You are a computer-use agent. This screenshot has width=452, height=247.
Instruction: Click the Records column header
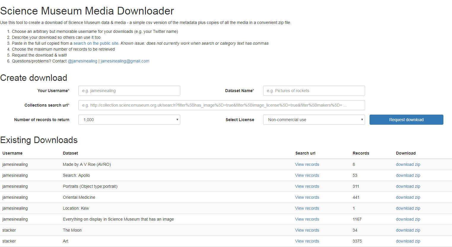pos(361,153)
